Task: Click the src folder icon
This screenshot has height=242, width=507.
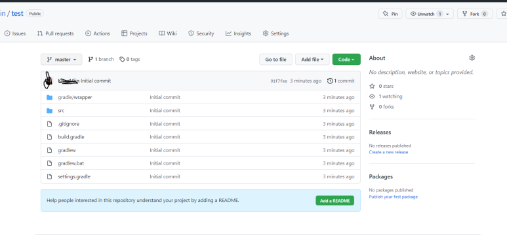Action: pos(49,110)
